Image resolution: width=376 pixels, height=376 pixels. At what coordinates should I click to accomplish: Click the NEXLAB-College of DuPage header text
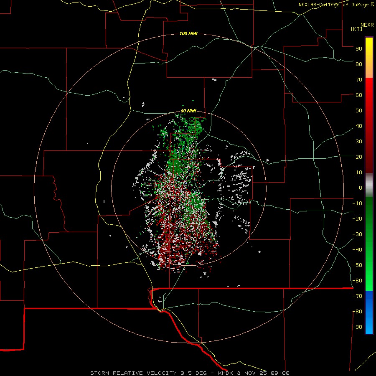pyautogui.click(x=336, y=5)
